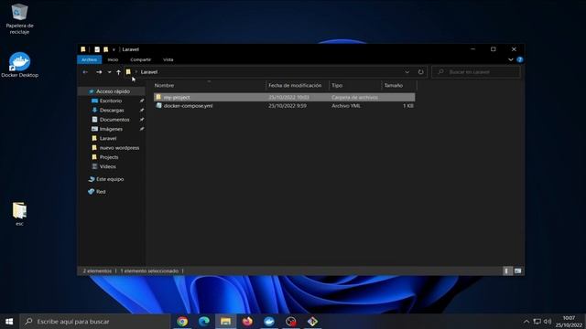Select Red in the navigation pane
Image resolution: width=586 pixels, height=329 pixels.
click(101, 192)
